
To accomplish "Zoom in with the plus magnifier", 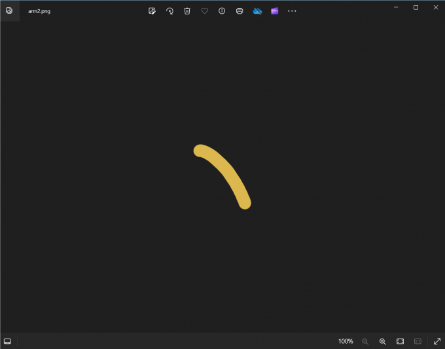I will [x=383, y=341].
